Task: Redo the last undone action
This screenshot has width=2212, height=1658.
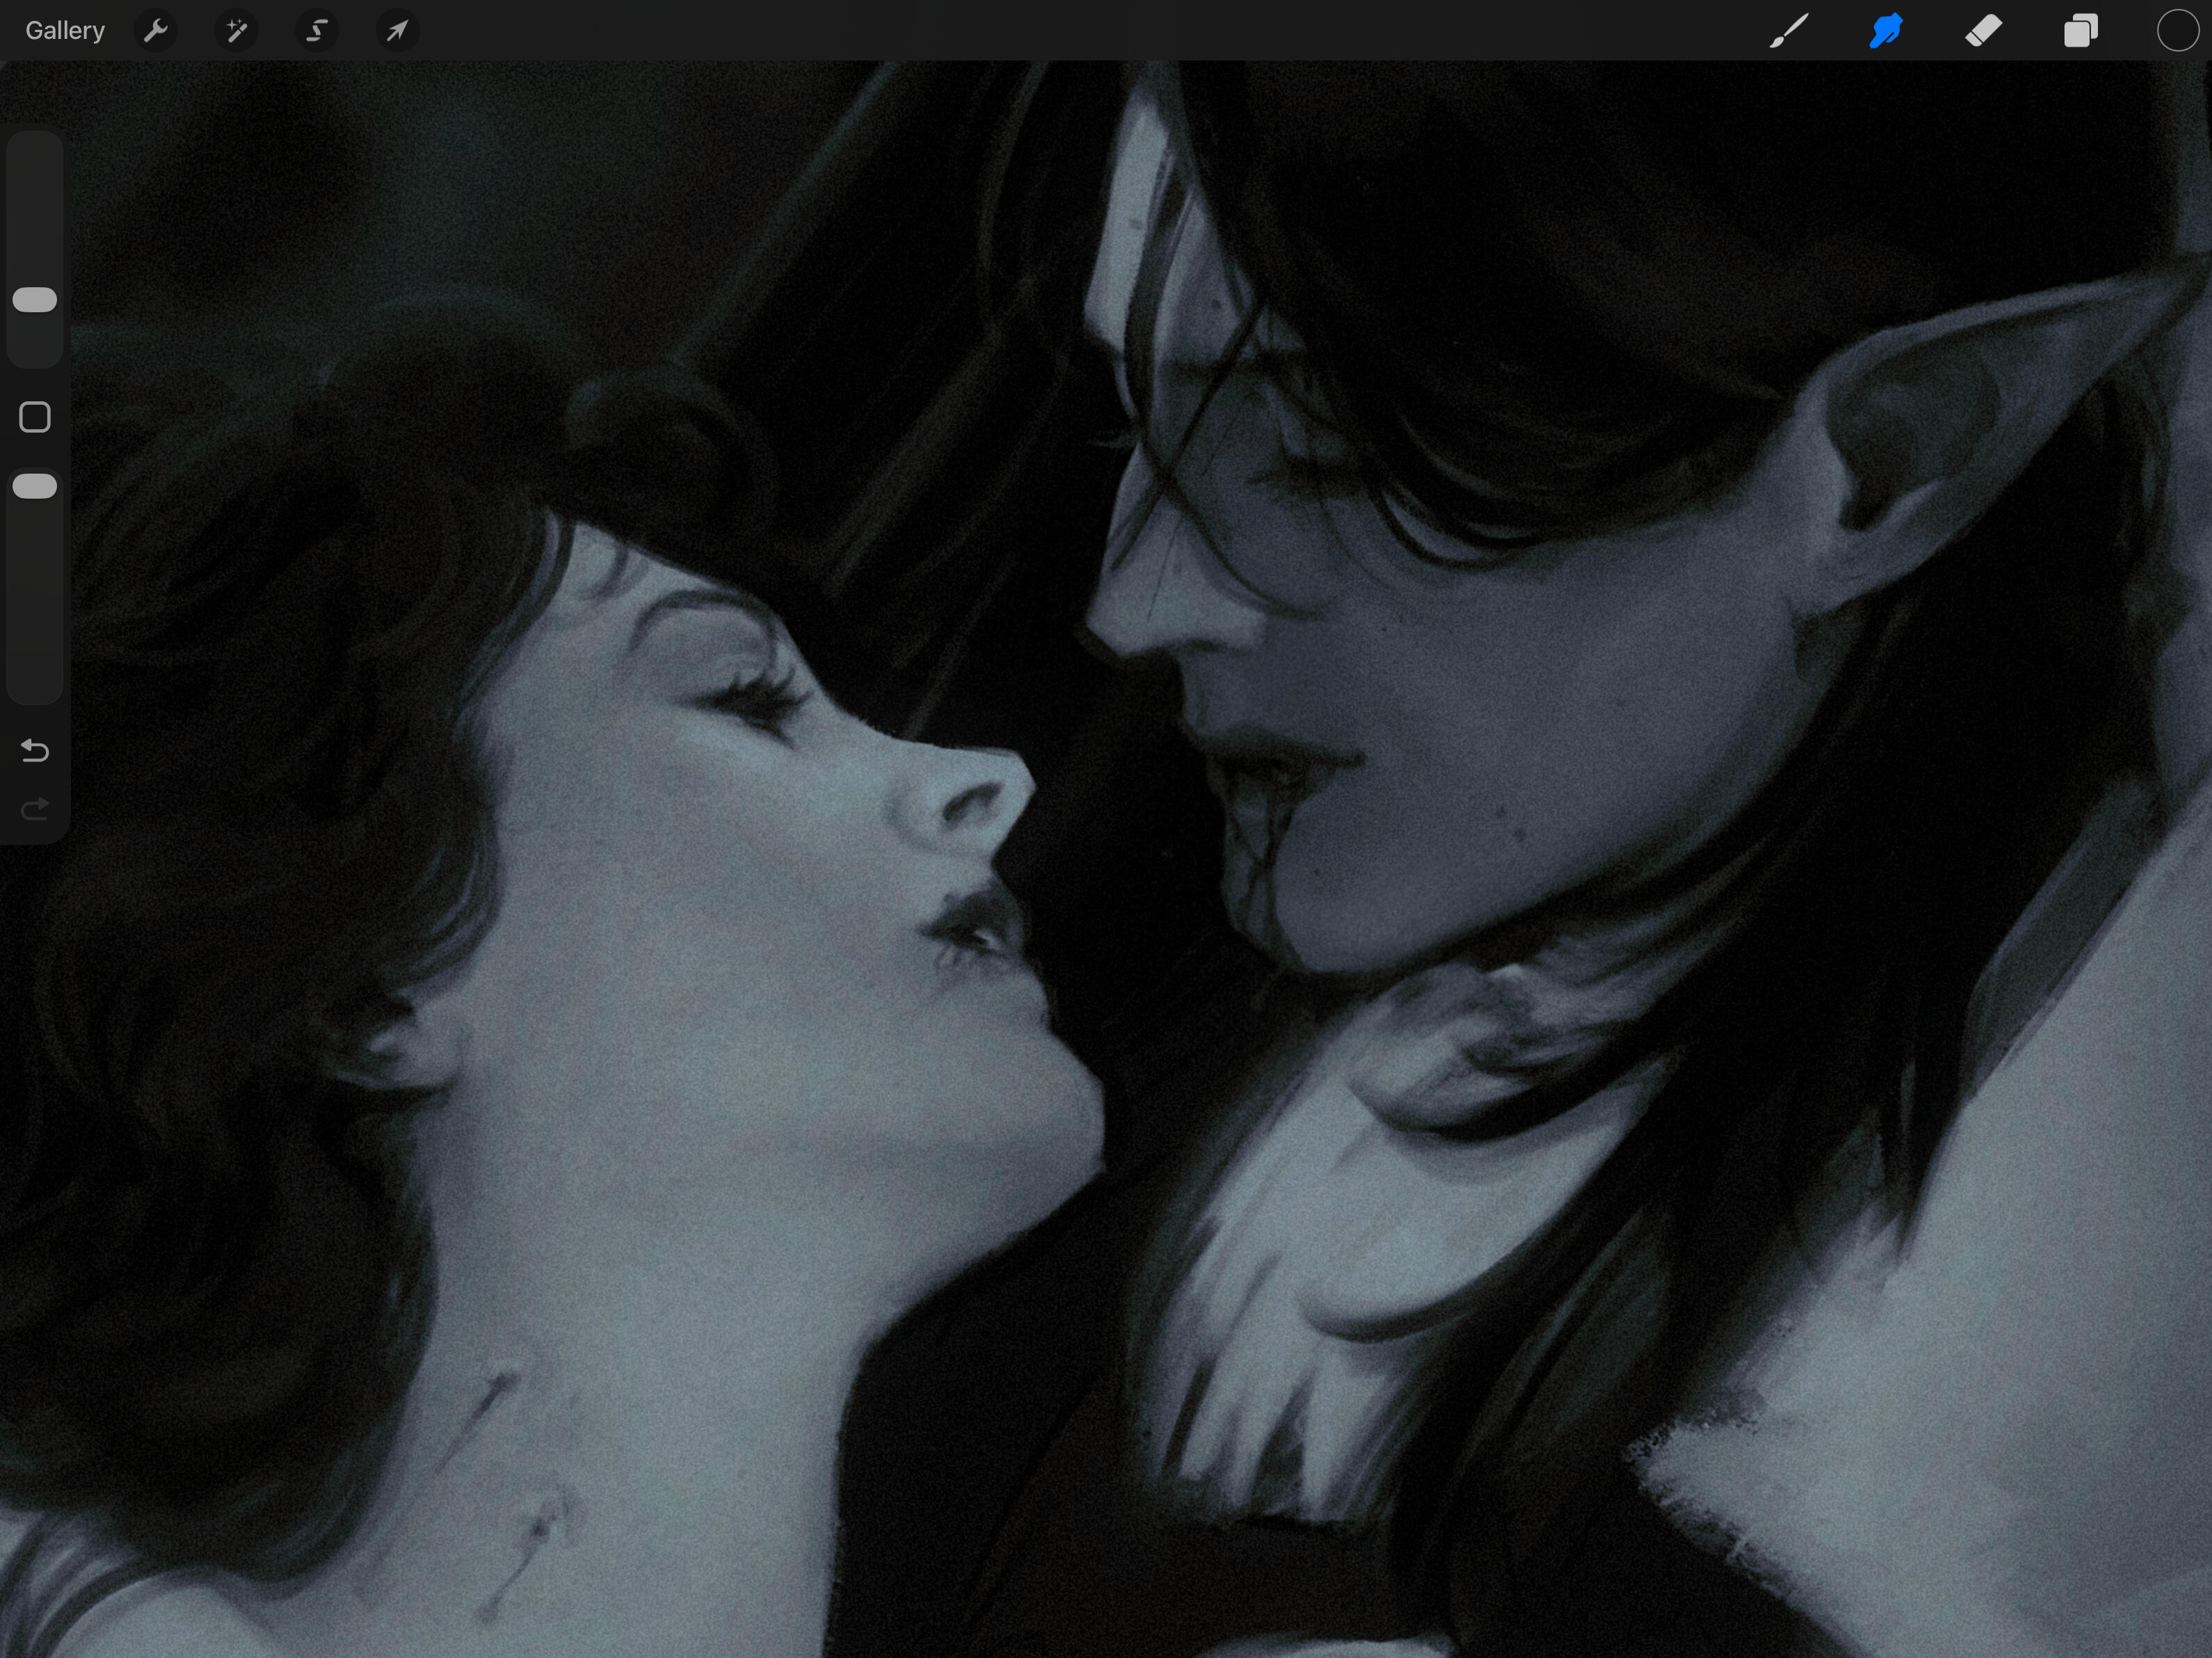Action: (x=35, y=808)
